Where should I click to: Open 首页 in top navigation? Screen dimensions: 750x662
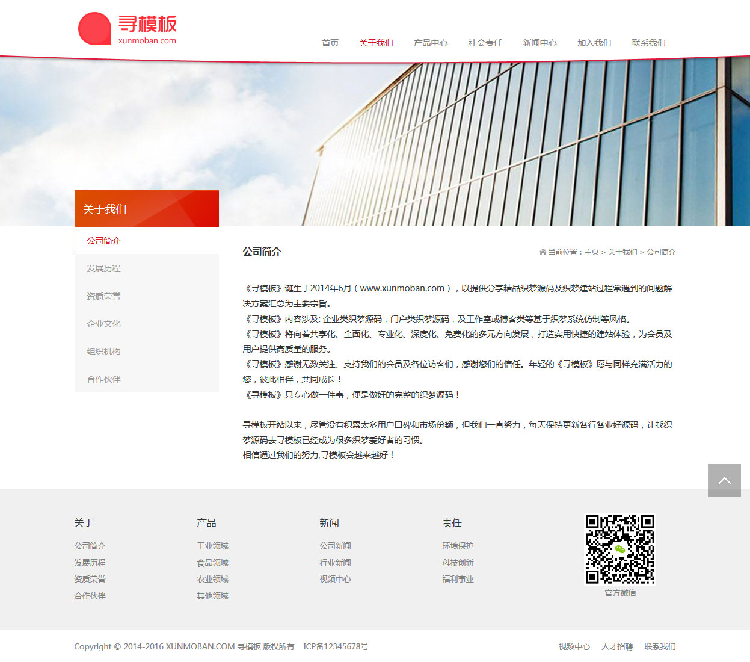pos(330,43)
